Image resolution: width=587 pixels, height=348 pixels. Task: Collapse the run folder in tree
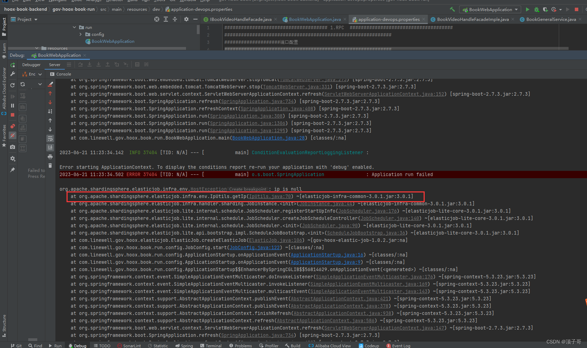[x=74, y=27]
